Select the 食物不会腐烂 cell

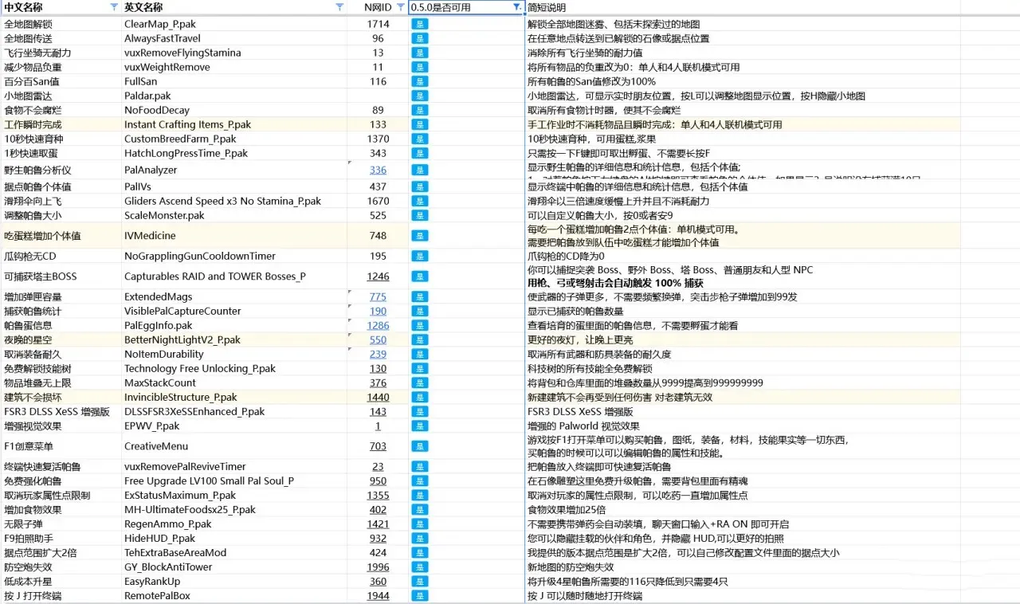click(61, 110)
